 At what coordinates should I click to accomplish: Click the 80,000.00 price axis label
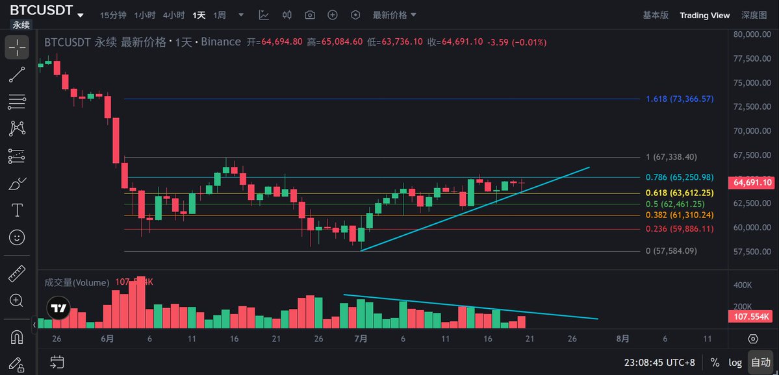(x=754, y=34)
